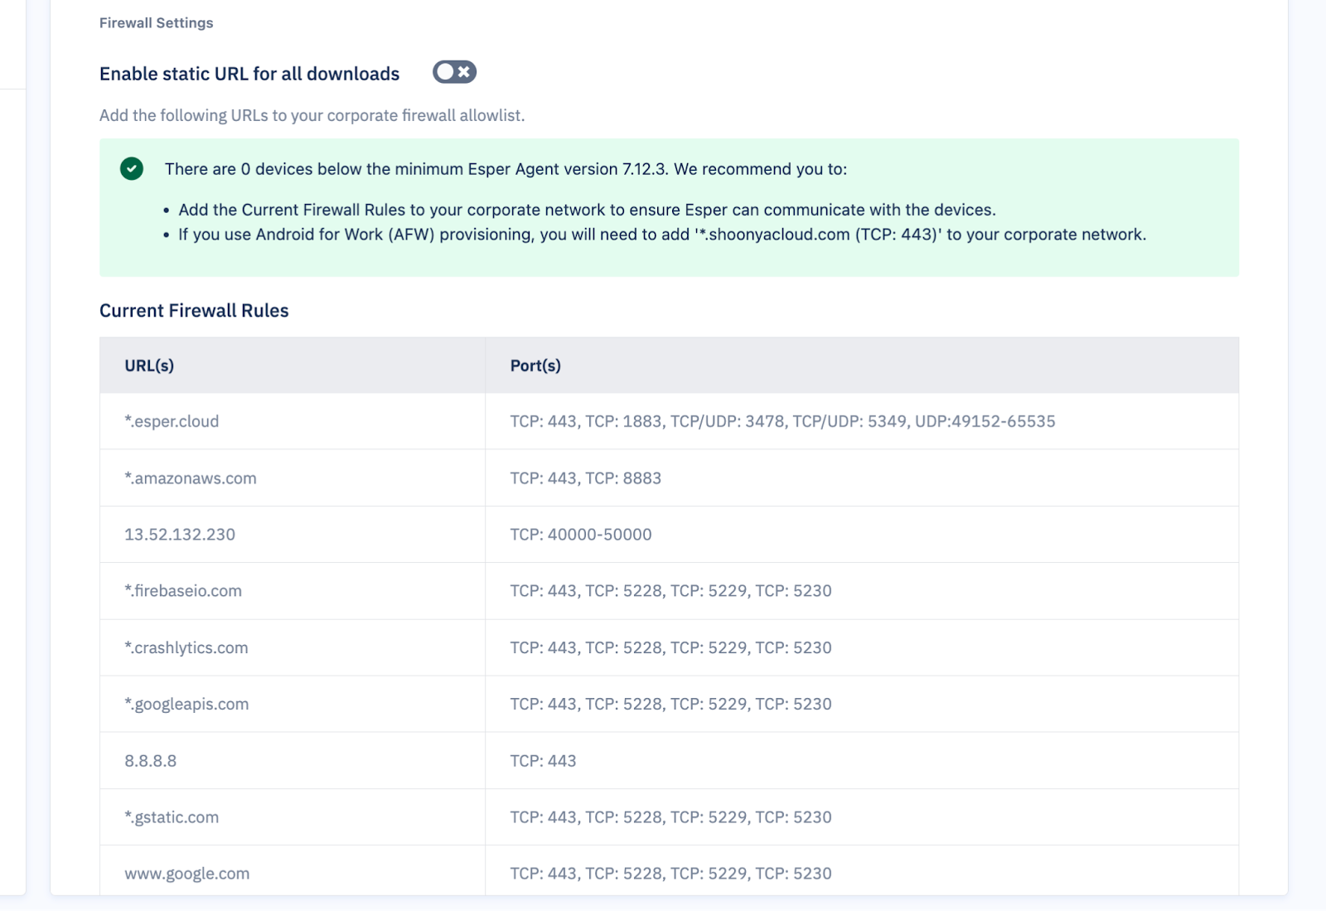The width and height of the screenshot is (1326, 911).
Task: Click the '*.shoonyacloud.com (TCP: 443)' text in banner
Action: pyautogui.click(x=820, y=235)
